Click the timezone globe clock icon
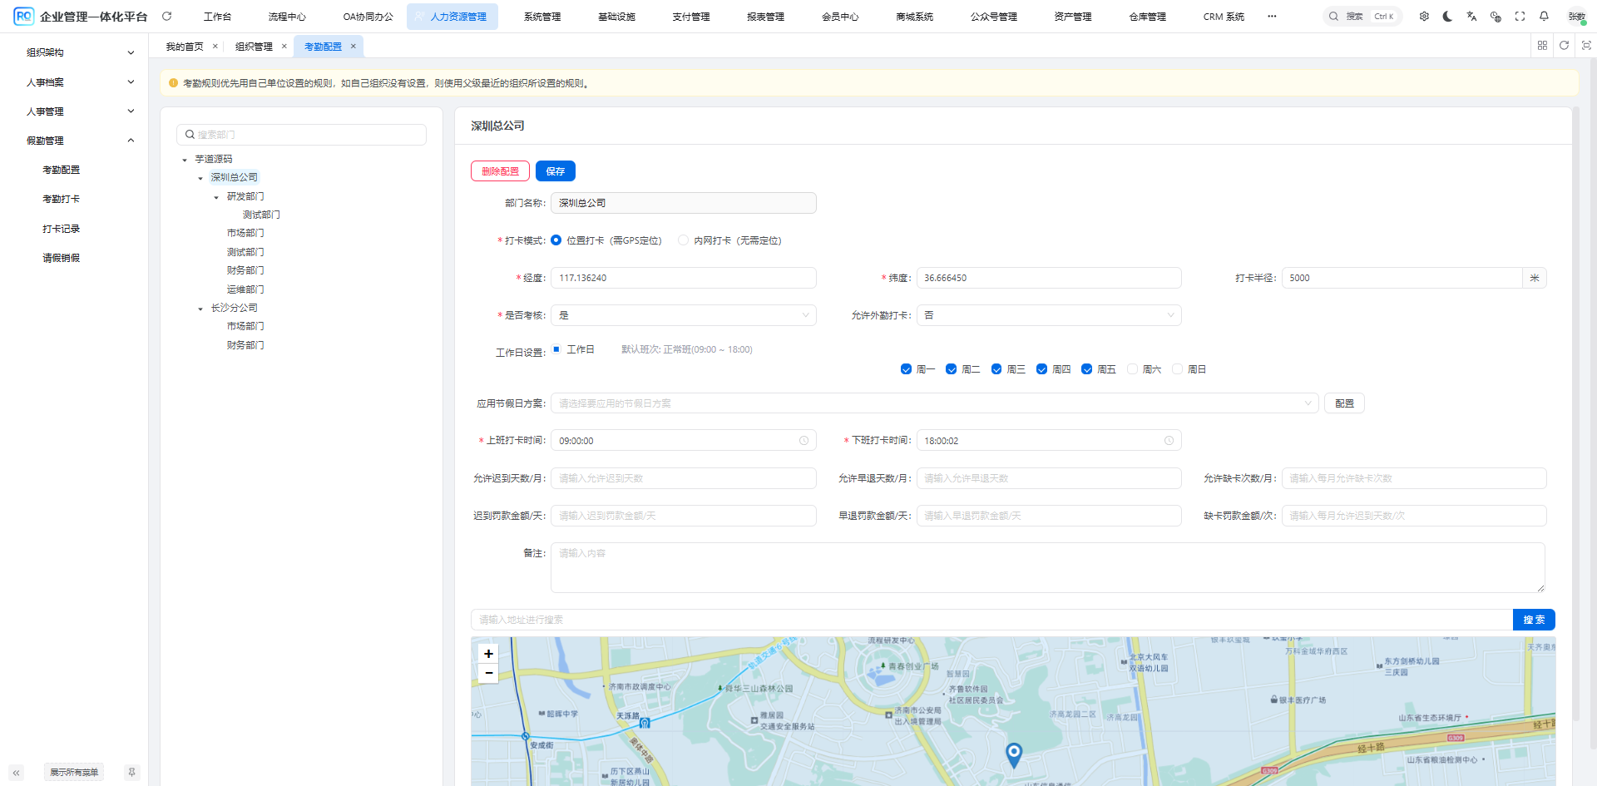 pos(1496,17)
